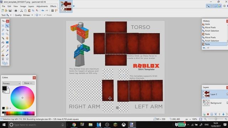The height and width of the screenshot is (128, 228).
Task: Toggle the Layers window visibility button
Action: pos(216,6)
